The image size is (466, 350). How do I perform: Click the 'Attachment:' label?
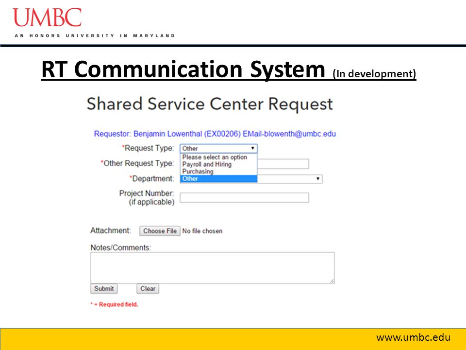tap(111, 230)
